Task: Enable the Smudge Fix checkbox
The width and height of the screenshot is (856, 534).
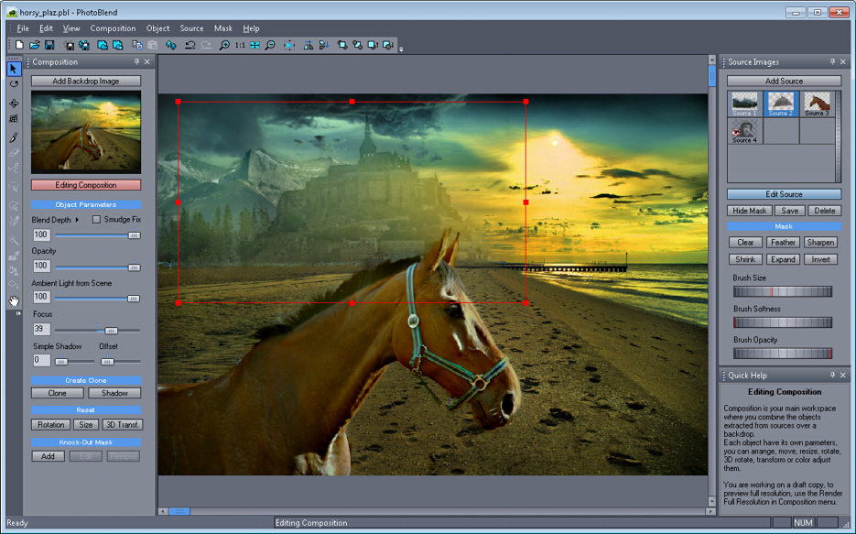Action: pyautogui.click(x=97, y=220)
